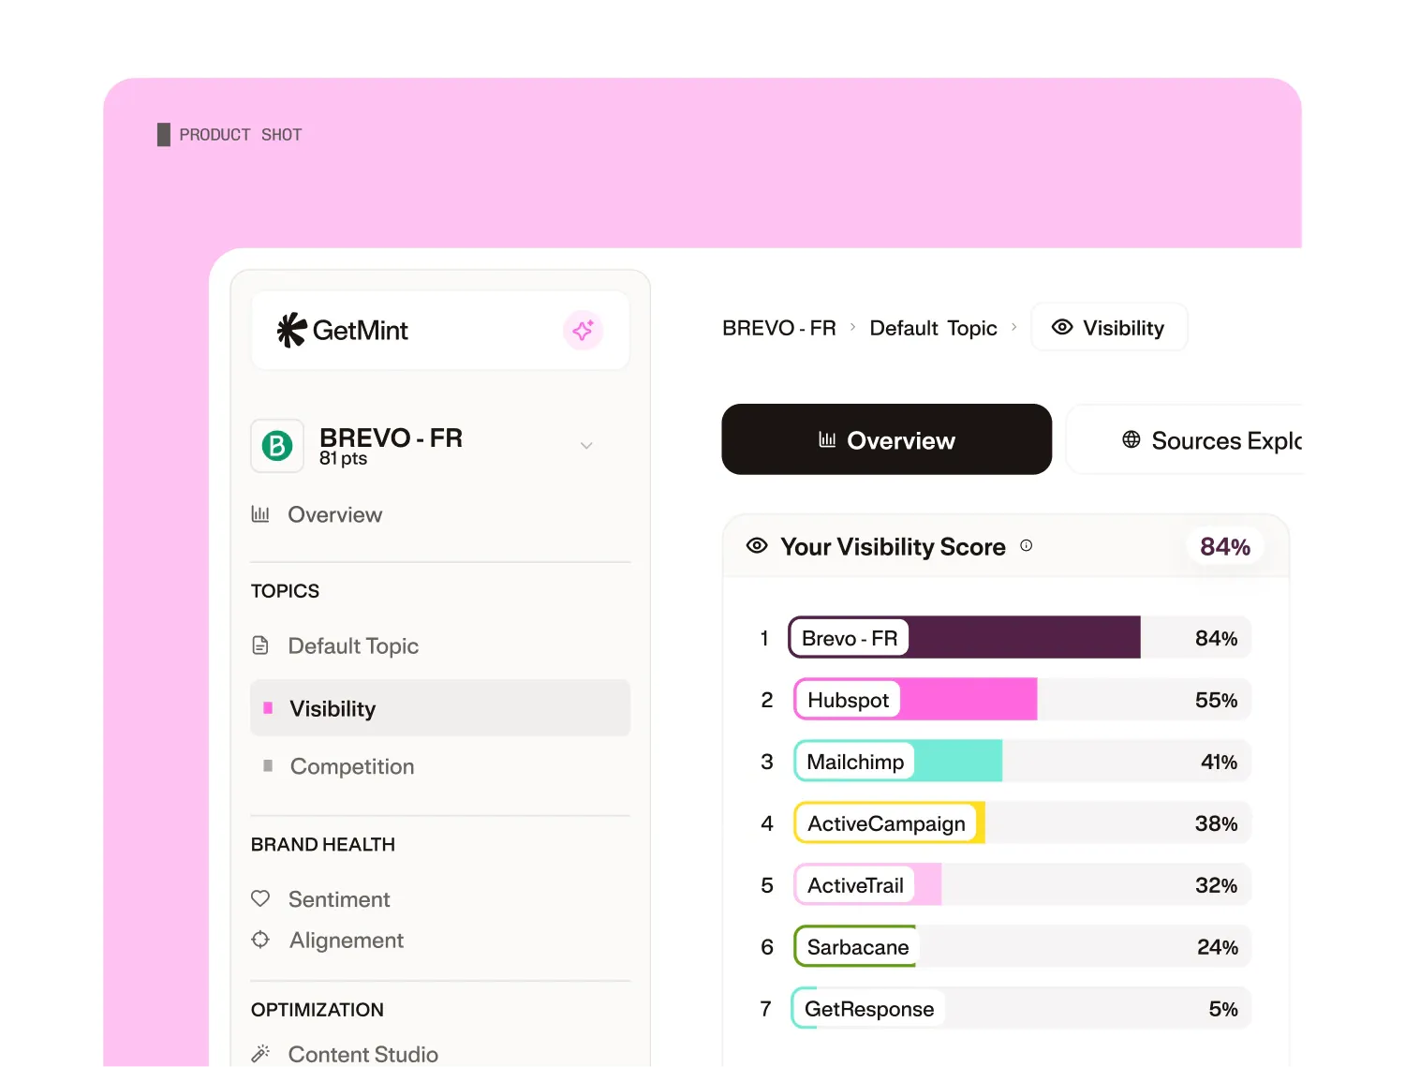Click the first breadcrumb chevron separator
1405x1067 pixels.
click(853, 327)
